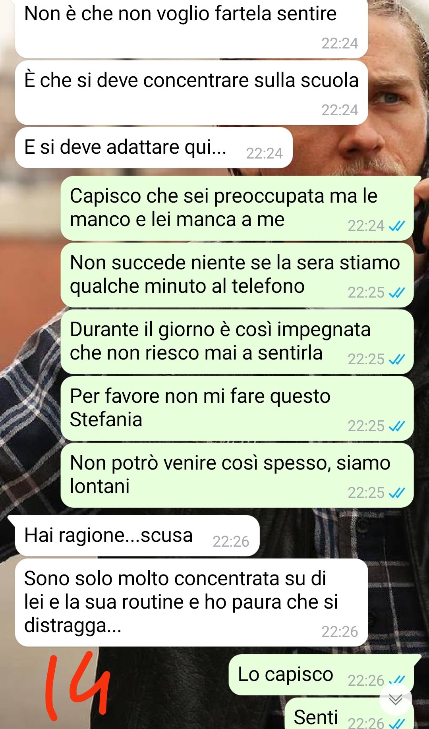The image size is (429, 729).
Task: Tap the scroll-to-bottom double chevron button
Action: (x=396, y=700)
